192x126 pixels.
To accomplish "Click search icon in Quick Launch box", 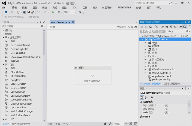I will pyautogui.click(x=170, y=3).
